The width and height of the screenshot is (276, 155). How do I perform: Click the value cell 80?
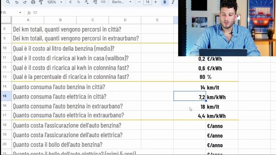point(190,77)
